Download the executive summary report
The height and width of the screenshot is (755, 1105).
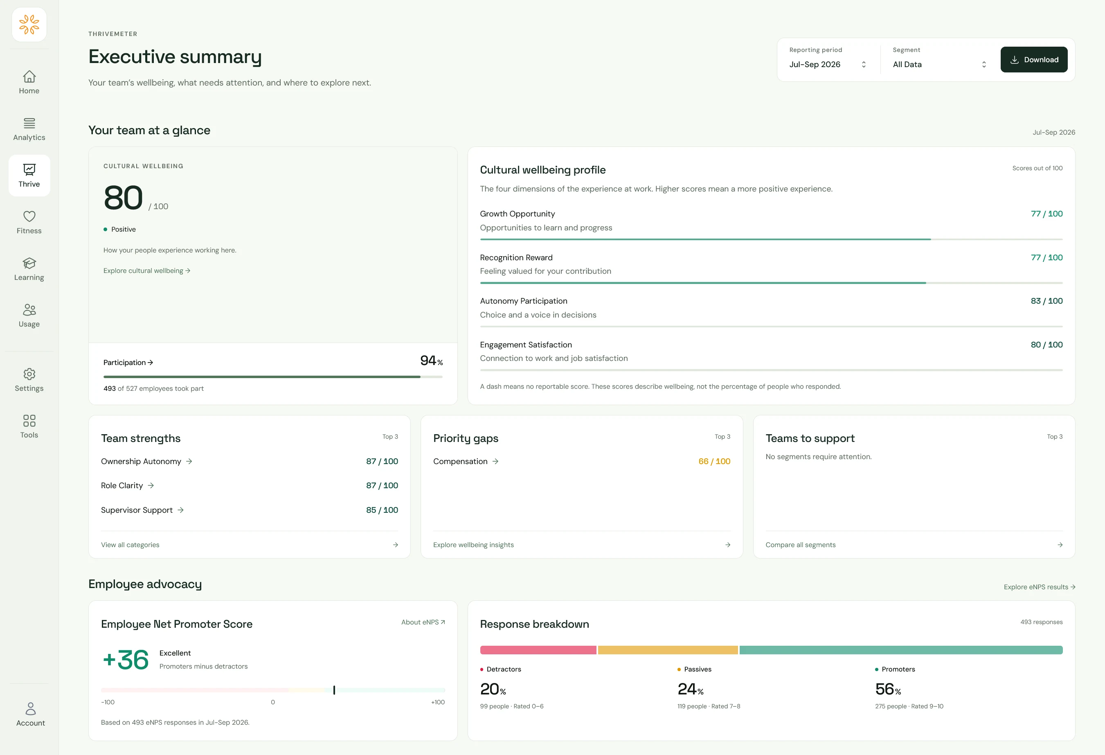1034,59
